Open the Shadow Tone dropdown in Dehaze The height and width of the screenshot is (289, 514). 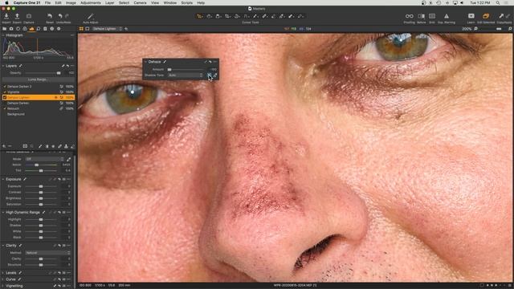click(186, 75)
